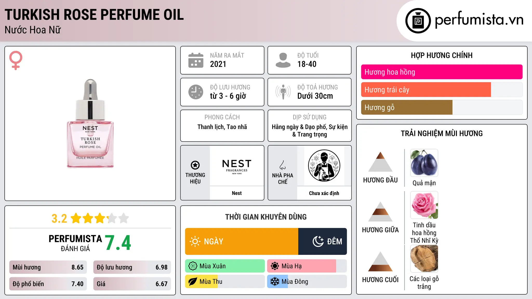
Task: Click the flower icon for Mùa Xuân
Action: pyautogui.click(x=193, y=266)
